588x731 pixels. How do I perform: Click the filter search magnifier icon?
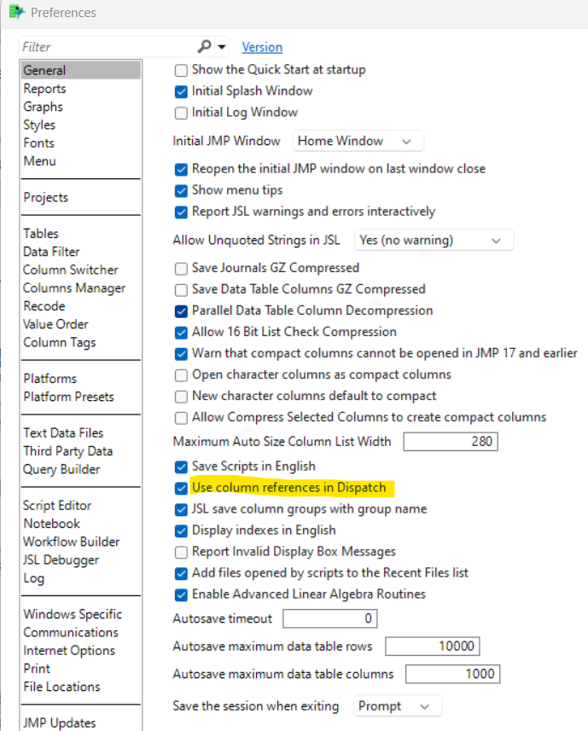tap(204, 46)
